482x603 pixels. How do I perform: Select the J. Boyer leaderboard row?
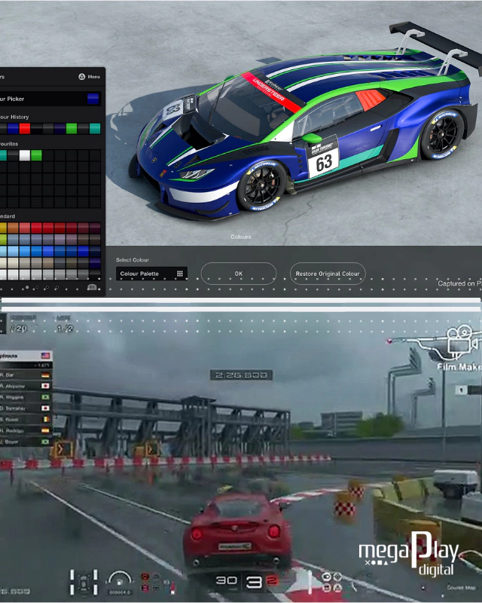click(x=26, y=442)
